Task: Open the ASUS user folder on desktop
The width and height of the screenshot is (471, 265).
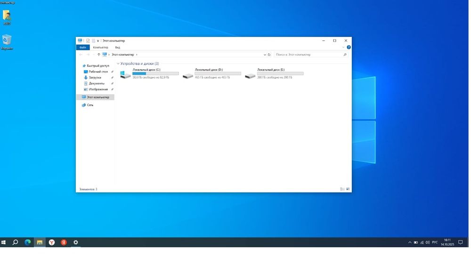Action: pos(7,17)
